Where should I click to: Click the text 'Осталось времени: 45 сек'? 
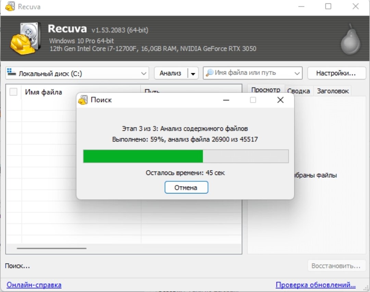(185, 173)
